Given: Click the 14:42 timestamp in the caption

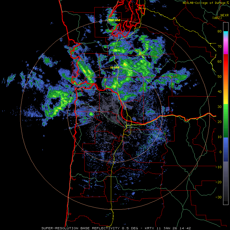Looking at the screenshot, I should [x=186, y=228].
